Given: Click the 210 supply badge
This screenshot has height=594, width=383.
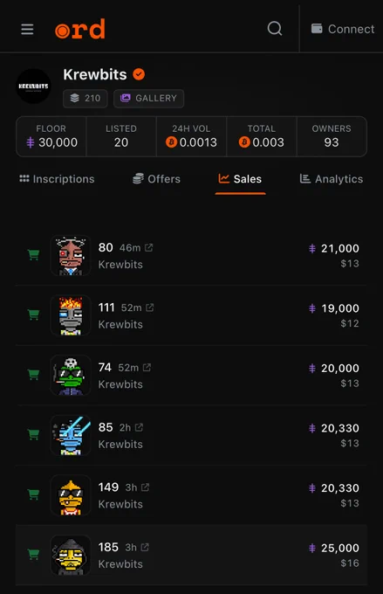Looking at the screenshot, I should click(85, 99).
